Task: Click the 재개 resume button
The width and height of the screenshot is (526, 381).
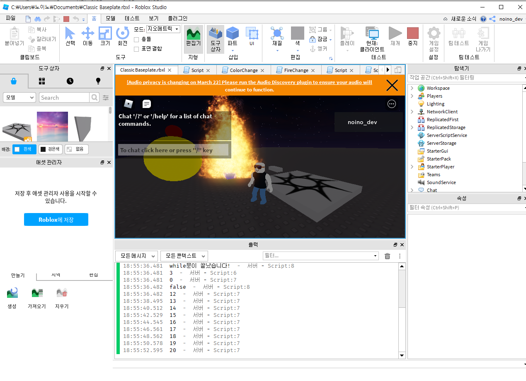Action: pyautogui.click(x=395, y=36)
